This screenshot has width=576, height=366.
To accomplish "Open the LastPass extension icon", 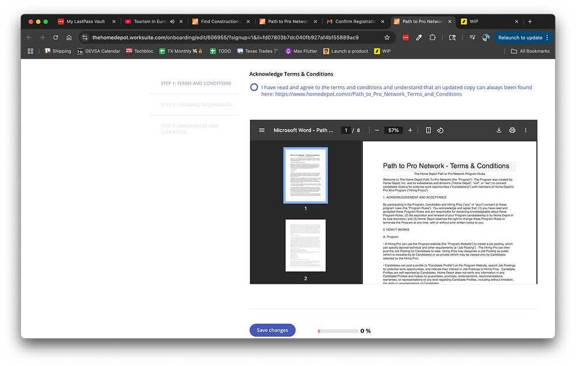I will [x=406, y=37].
